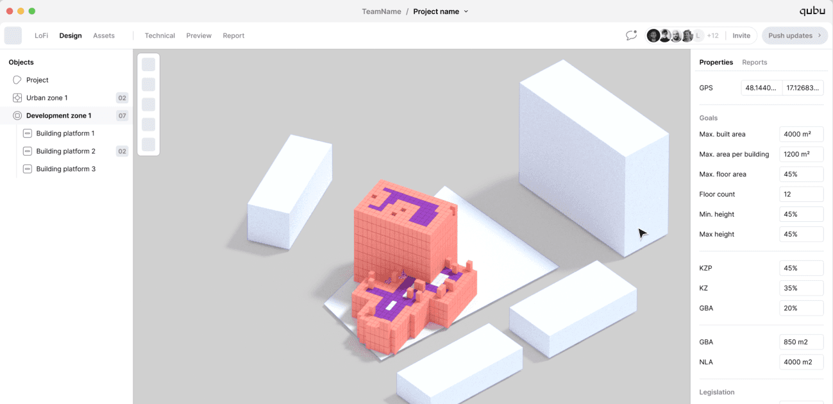Expand the +12 collaborators list

click(x=713, y=35)
